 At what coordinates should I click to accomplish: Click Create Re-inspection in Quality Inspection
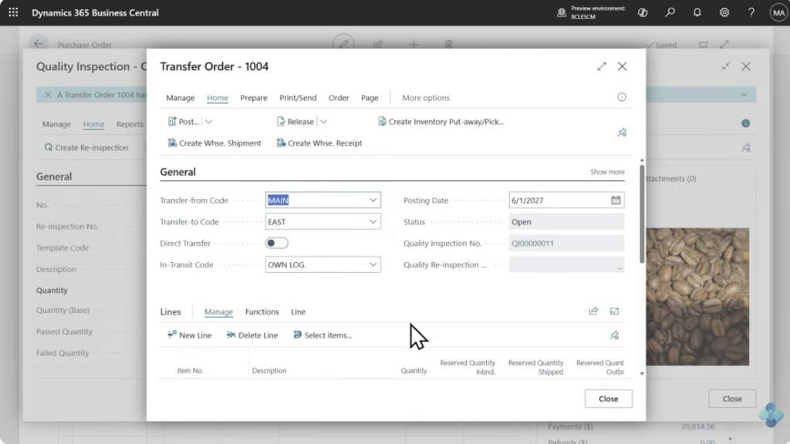(x=86, y=147)
